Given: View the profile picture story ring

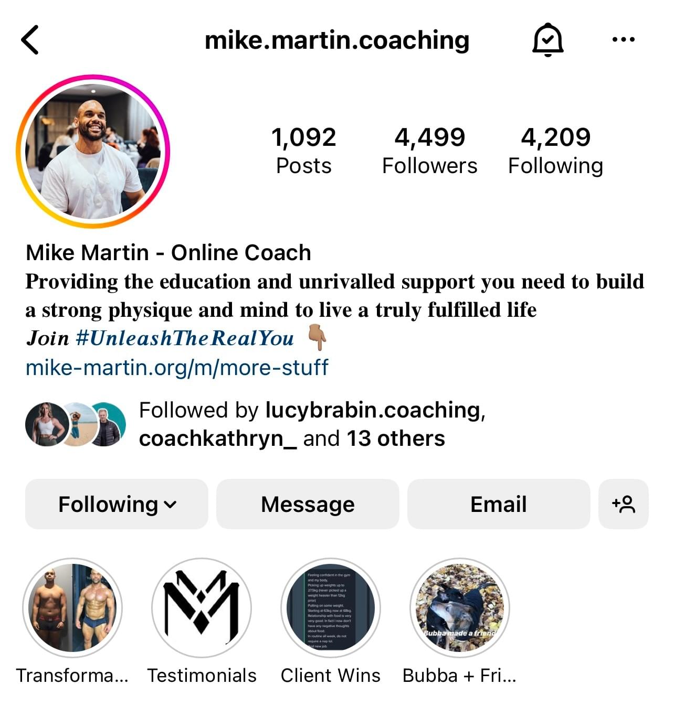Looking at the screenshot, I should [x=93, y=152].
